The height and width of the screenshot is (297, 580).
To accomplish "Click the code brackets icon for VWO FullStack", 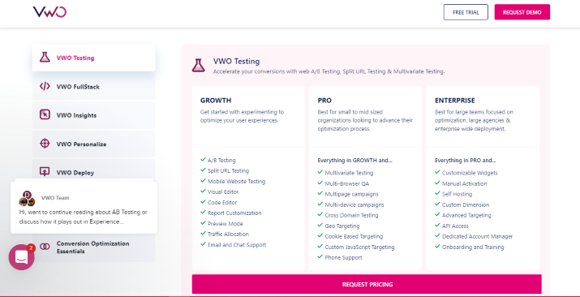I will point(45,87).
